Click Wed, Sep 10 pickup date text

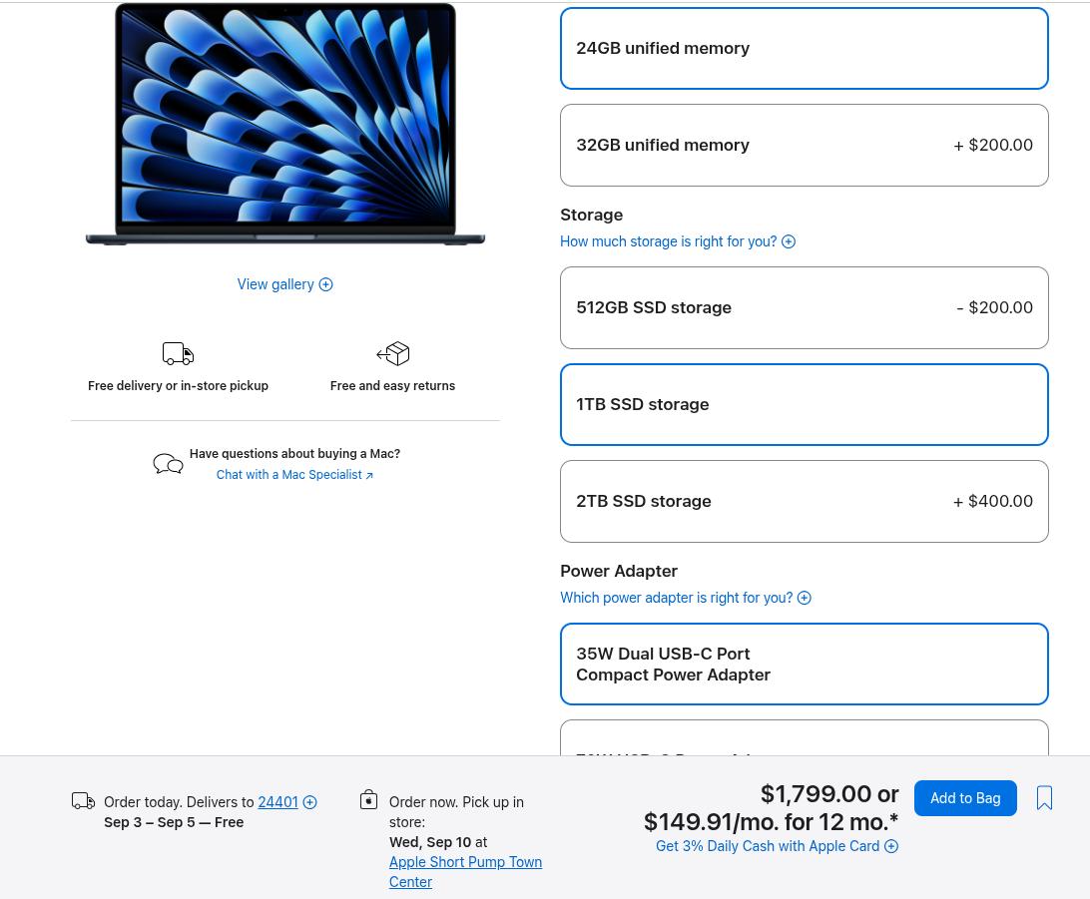point(430,842)
